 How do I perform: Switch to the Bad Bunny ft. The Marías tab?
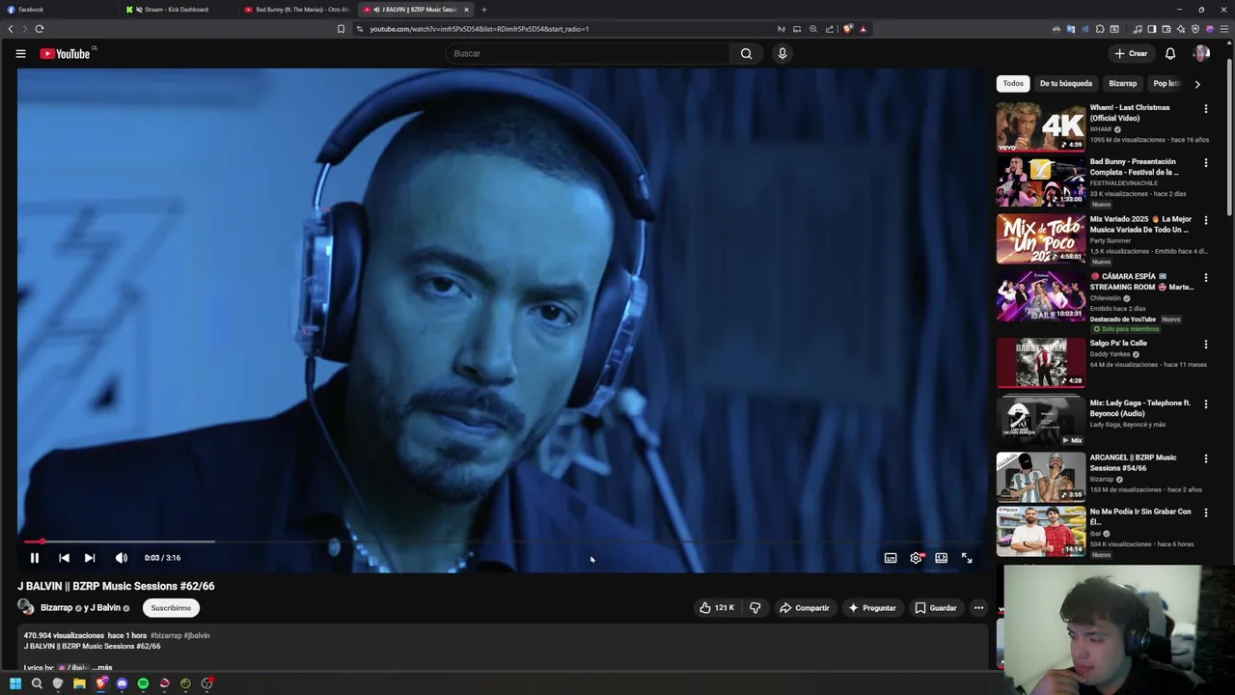(x=296, y=10)
